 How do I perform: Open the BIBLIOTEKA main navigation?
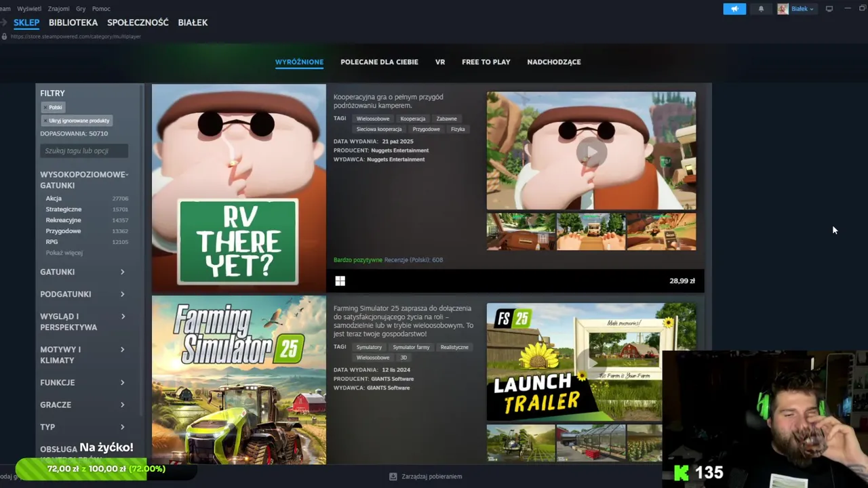[73, 22]
